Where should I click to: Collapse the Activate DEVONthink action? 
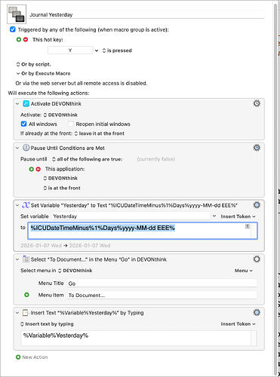point(17,103)
